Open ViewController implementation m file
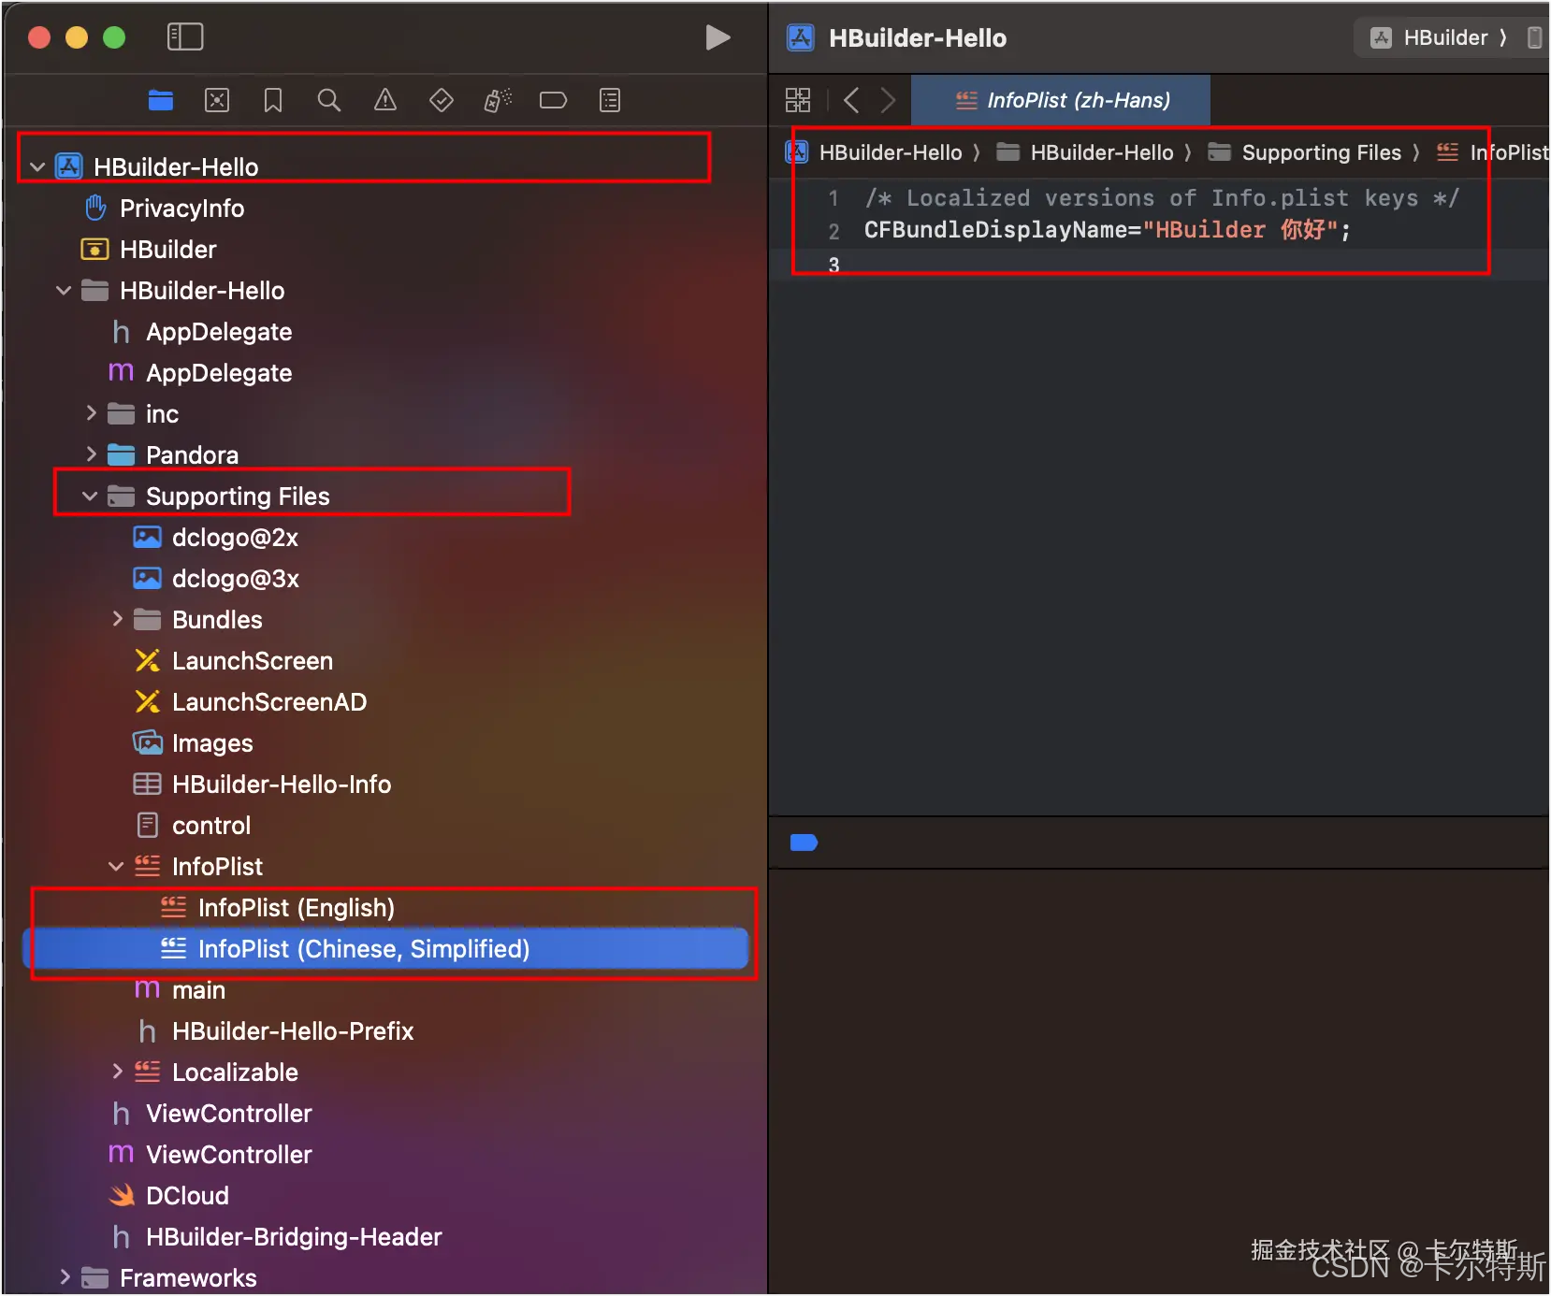This screenshot has height=1296, width=1551. coord(229,1155)
